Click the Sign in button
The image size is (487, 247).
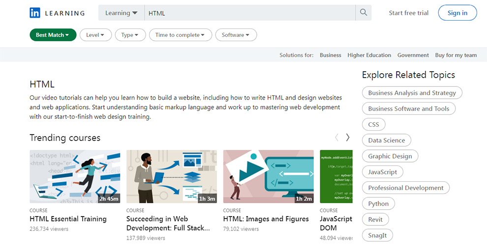[x=457, y=13]
